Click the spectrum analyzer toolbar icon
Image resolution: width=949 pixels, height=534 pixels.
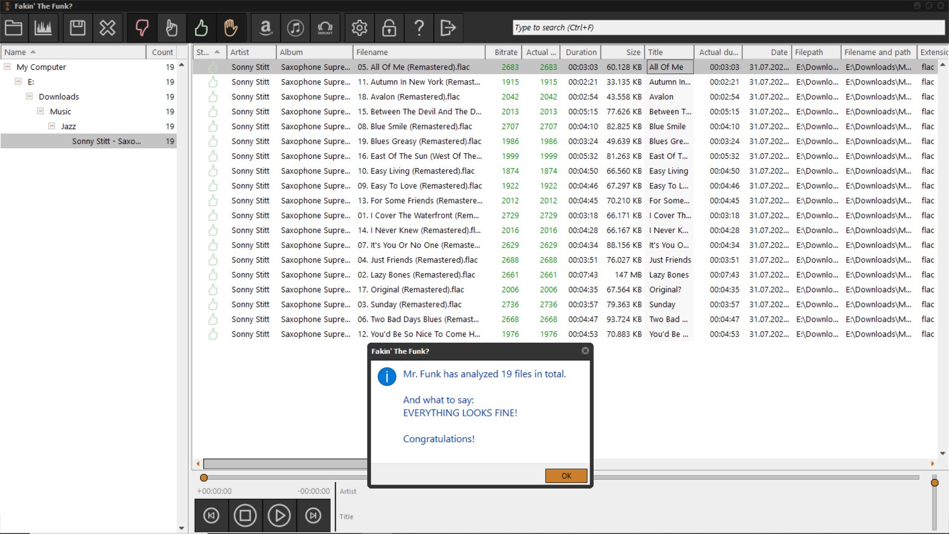coord(43,28)
